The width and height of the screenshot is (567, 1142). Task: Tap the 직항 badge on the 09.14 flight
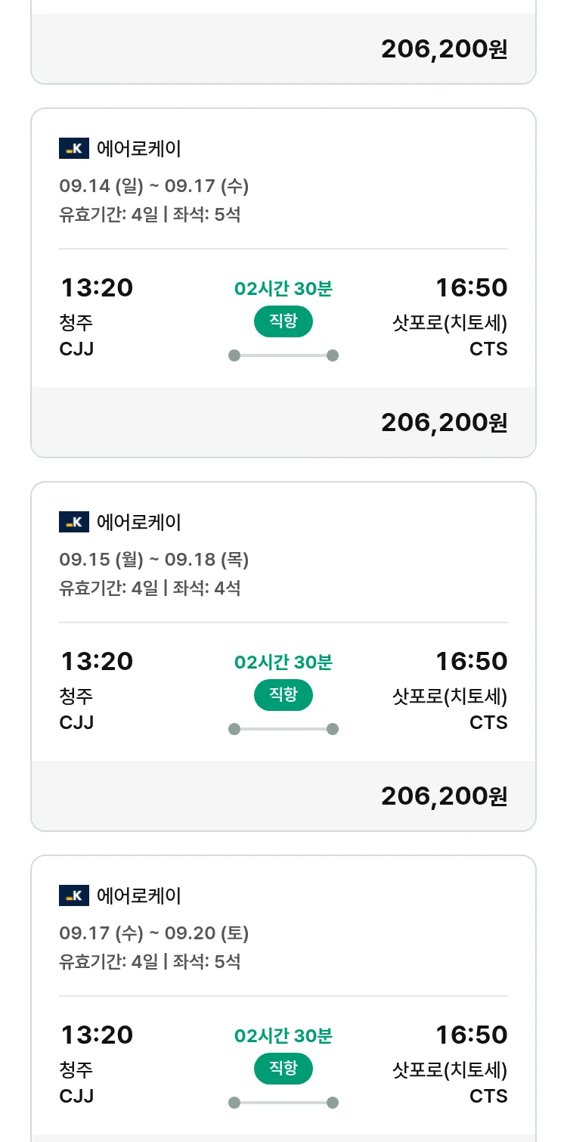[x=283, y=321]
